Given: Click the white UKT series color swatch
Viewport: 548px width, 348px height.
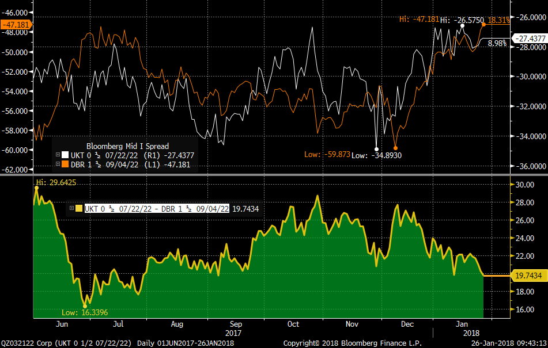Looking at the screenshot, I should point(65,155).
